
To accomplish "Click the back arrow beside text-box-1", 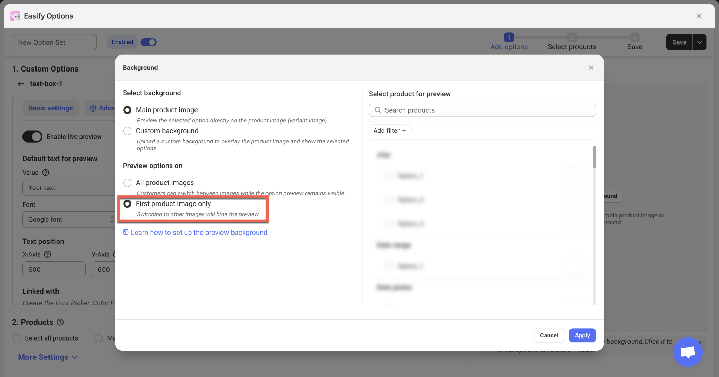I will 21,84.
